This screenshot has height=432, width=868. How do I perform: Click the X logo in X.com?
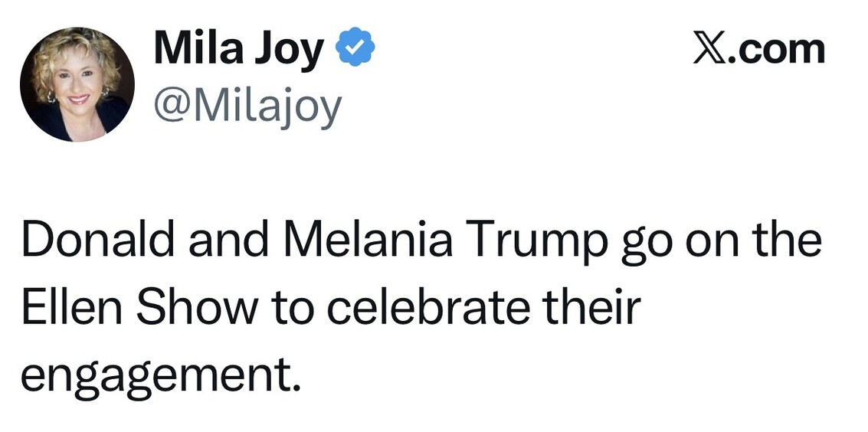coord(709,49)
